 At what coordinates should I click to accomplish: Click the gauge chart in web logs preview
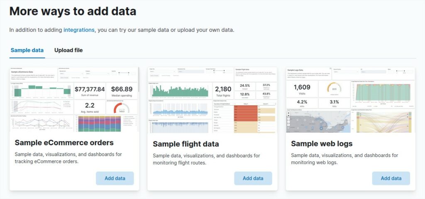[334, 88]
